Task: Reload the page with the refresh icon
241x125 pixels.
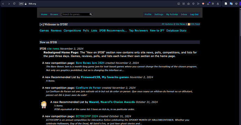Action: [14, 4]
